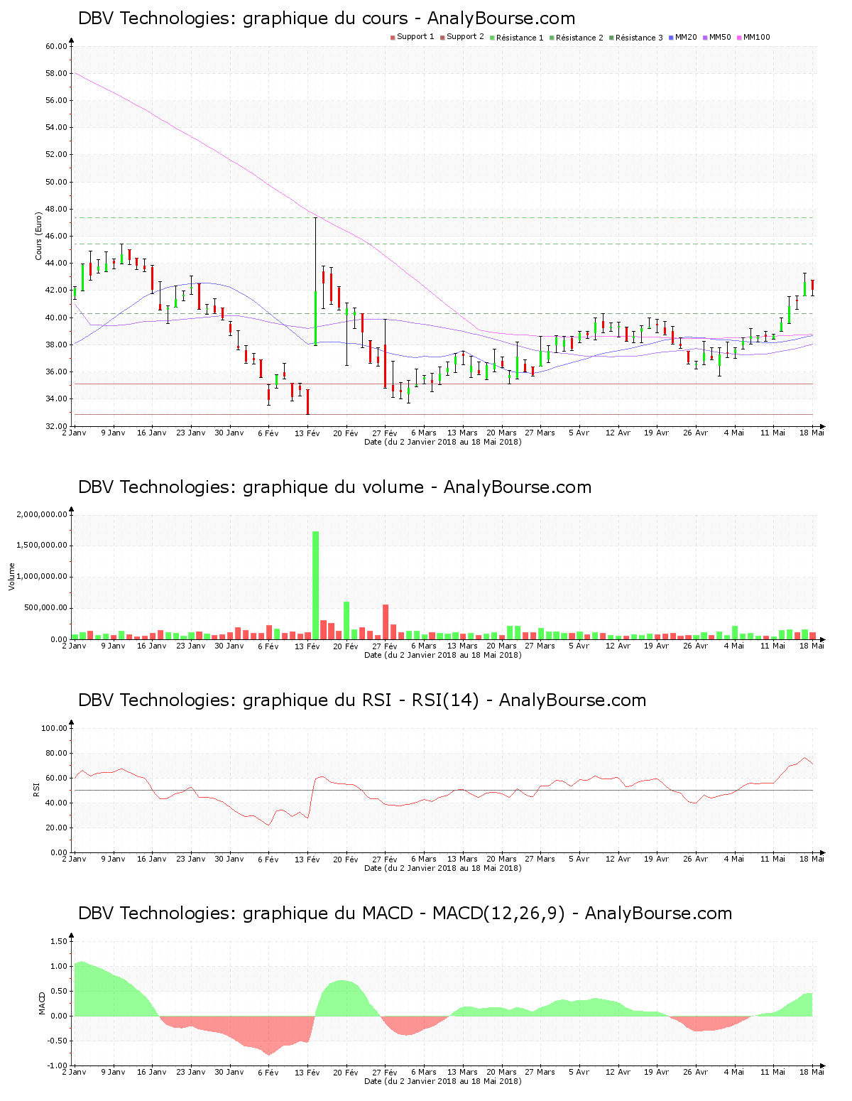Screen dimensions: 852x1101
Task: Click the date range caption under volume chart
Action: [x=442, y=655]
